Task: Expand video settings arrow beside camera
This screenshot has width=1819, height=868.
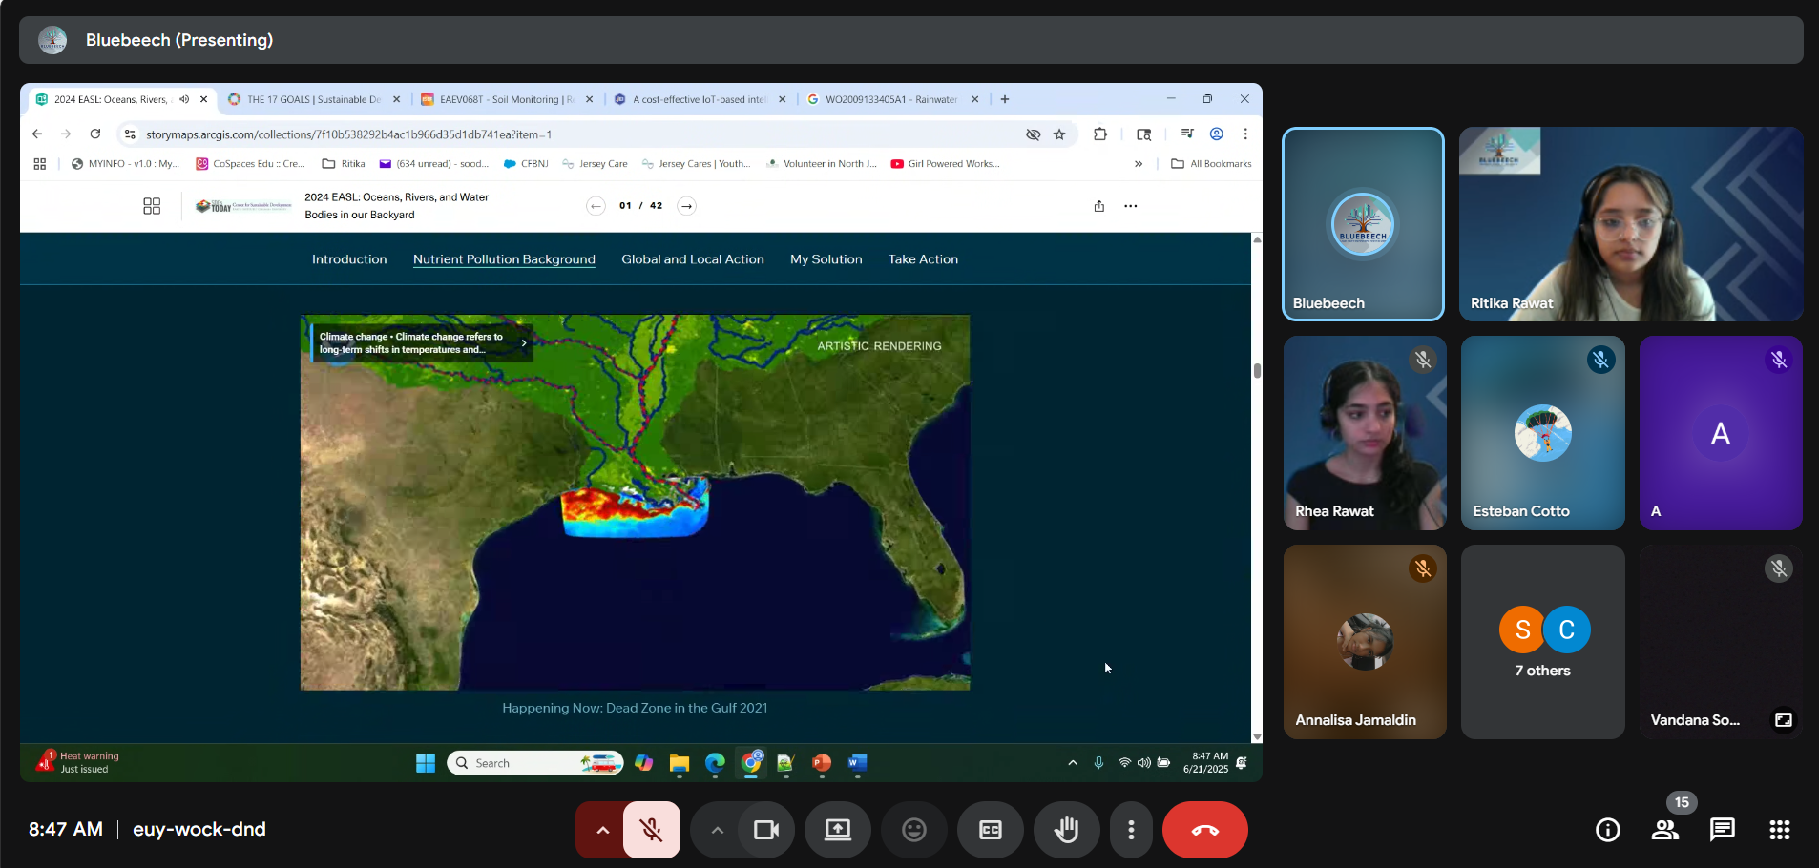Action: (717, 830)
